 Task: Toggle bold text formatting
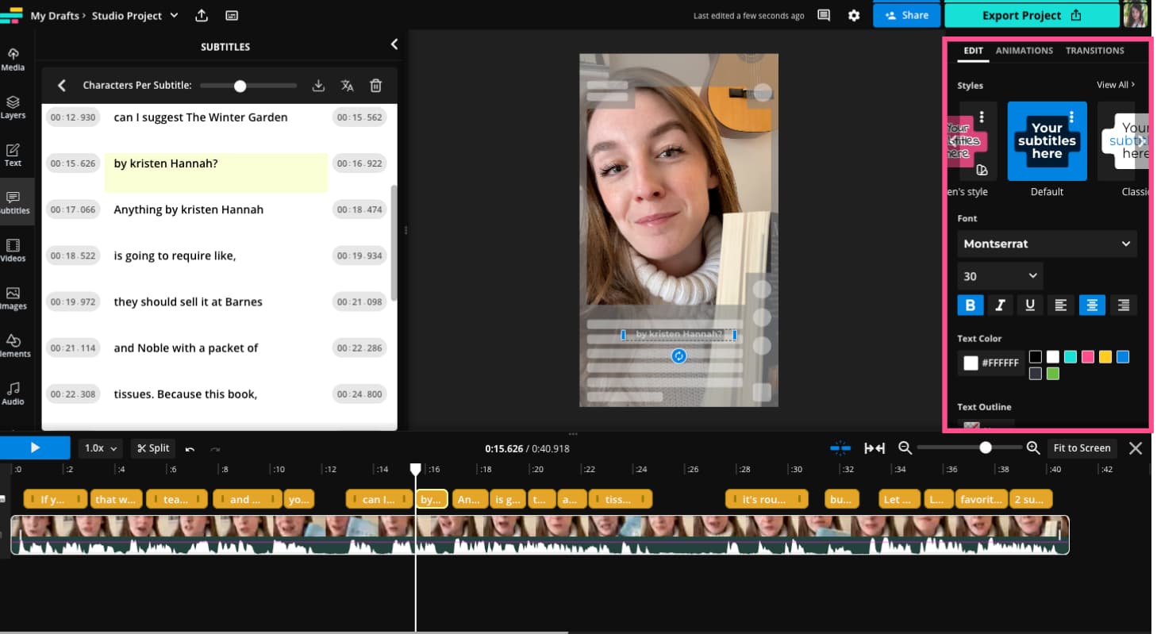coord(970,305)
